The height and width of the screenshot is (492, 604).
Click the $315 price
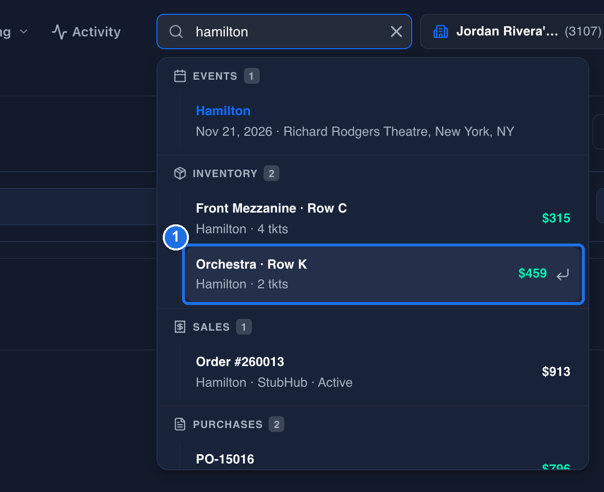[556, 218]
